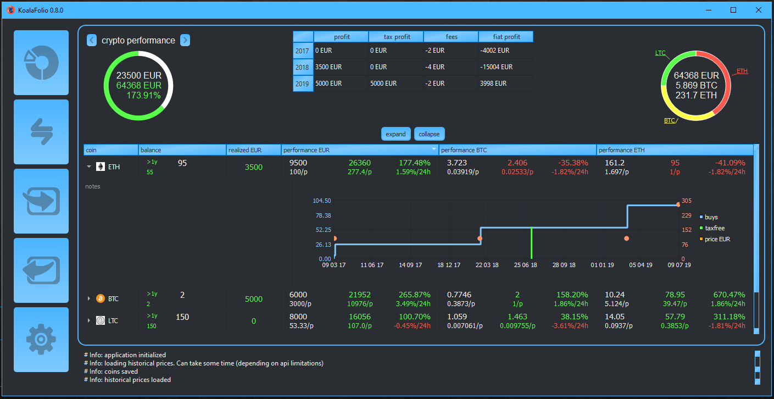Expand the BTC row details
Screen dimensions: 774x399
(x=88, y=298)
